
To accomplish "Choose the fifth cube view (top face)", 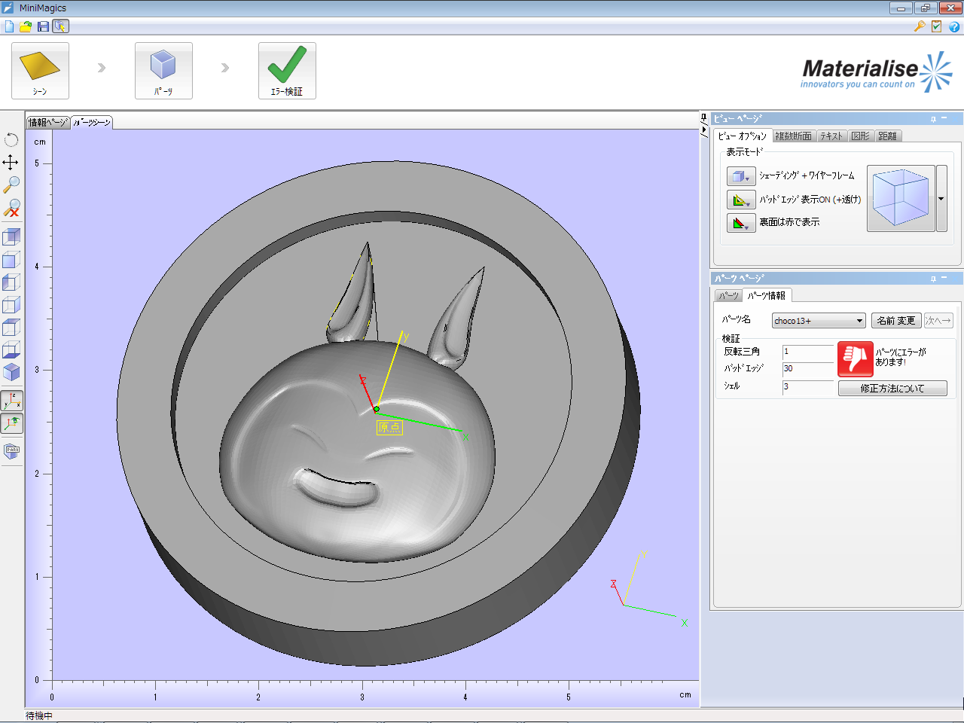I will pos(11,328).
